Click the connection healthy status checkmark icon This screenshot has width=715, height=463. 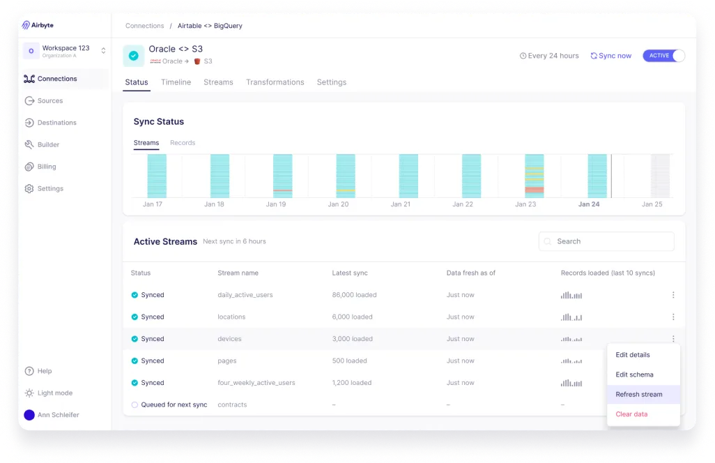[x=134, y=56]
